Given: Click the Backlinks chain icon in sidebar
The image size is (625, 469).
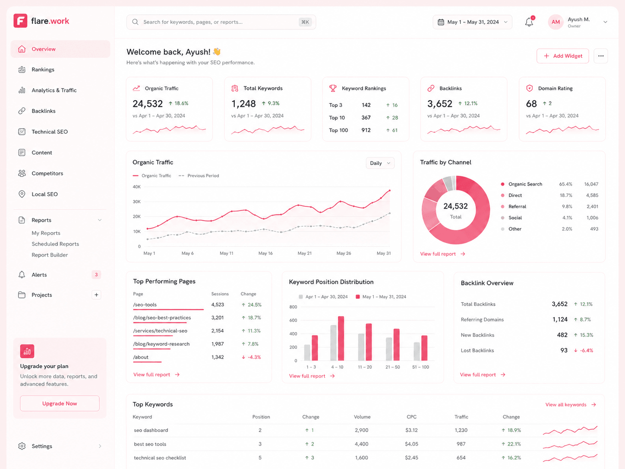Looking at the screenshot, I should click(22, 111).
